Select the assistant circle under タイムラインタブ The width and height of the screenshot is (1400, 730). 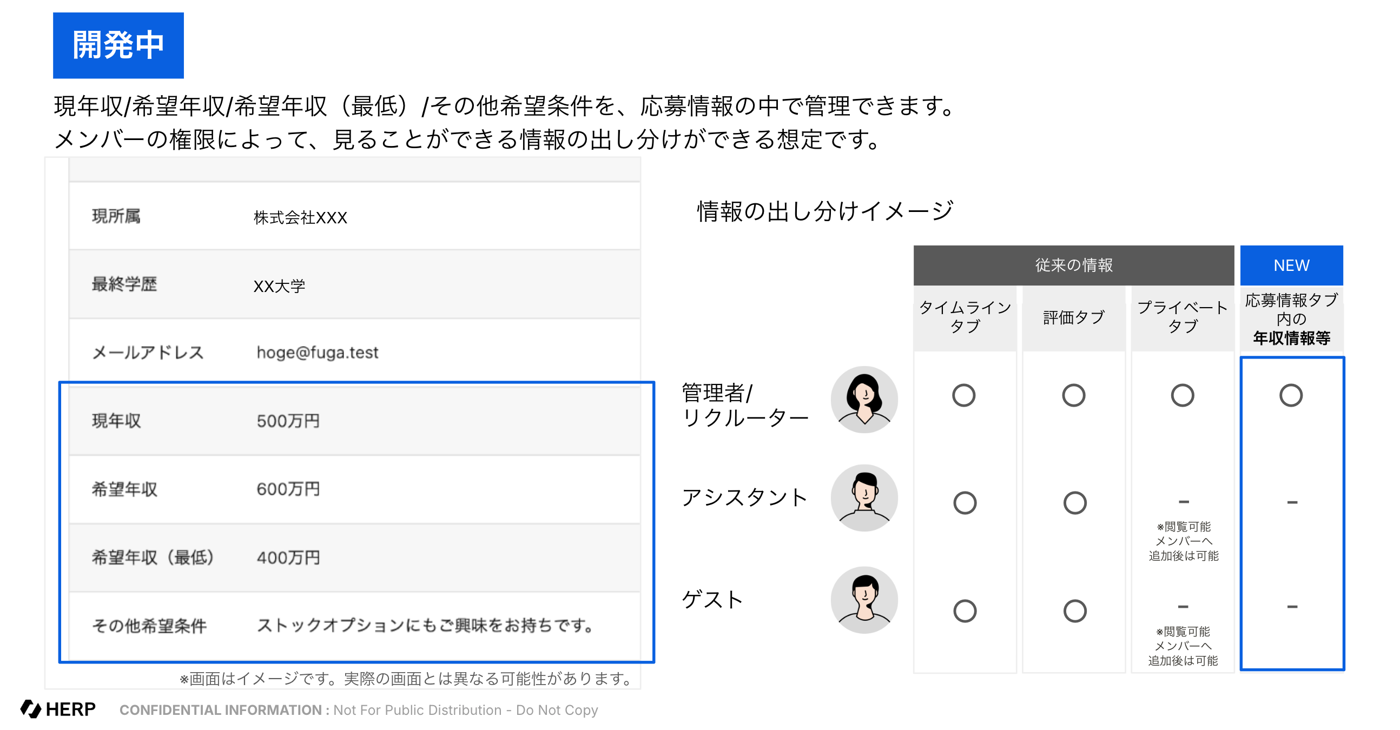pyautogui.click(x=965, y=503)
